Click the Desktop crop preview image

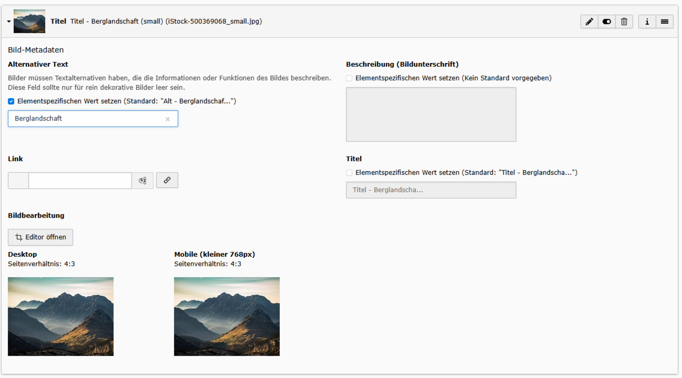pyautogui.click(x=61, y=316)
